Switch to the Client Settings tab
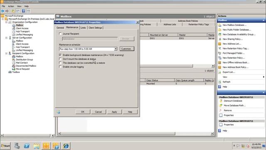Image resolution: width=266 pixels, height=150 pixels. (x=95, y=28)
